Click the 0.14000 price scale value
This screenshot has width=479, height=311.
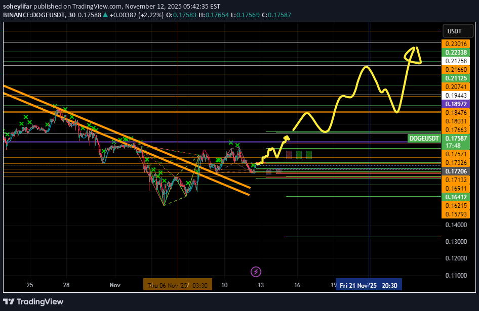pos(456,225)
